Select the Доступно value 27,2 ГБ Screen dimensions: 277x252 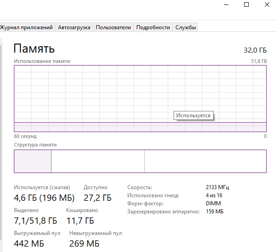click(98, 198)
